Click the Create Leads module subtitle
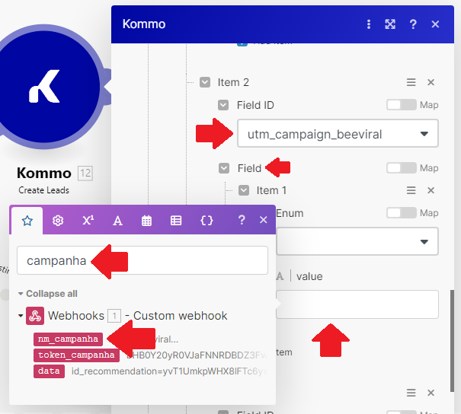The width and height of the screenshot is (461, 414). click(43, 190)
